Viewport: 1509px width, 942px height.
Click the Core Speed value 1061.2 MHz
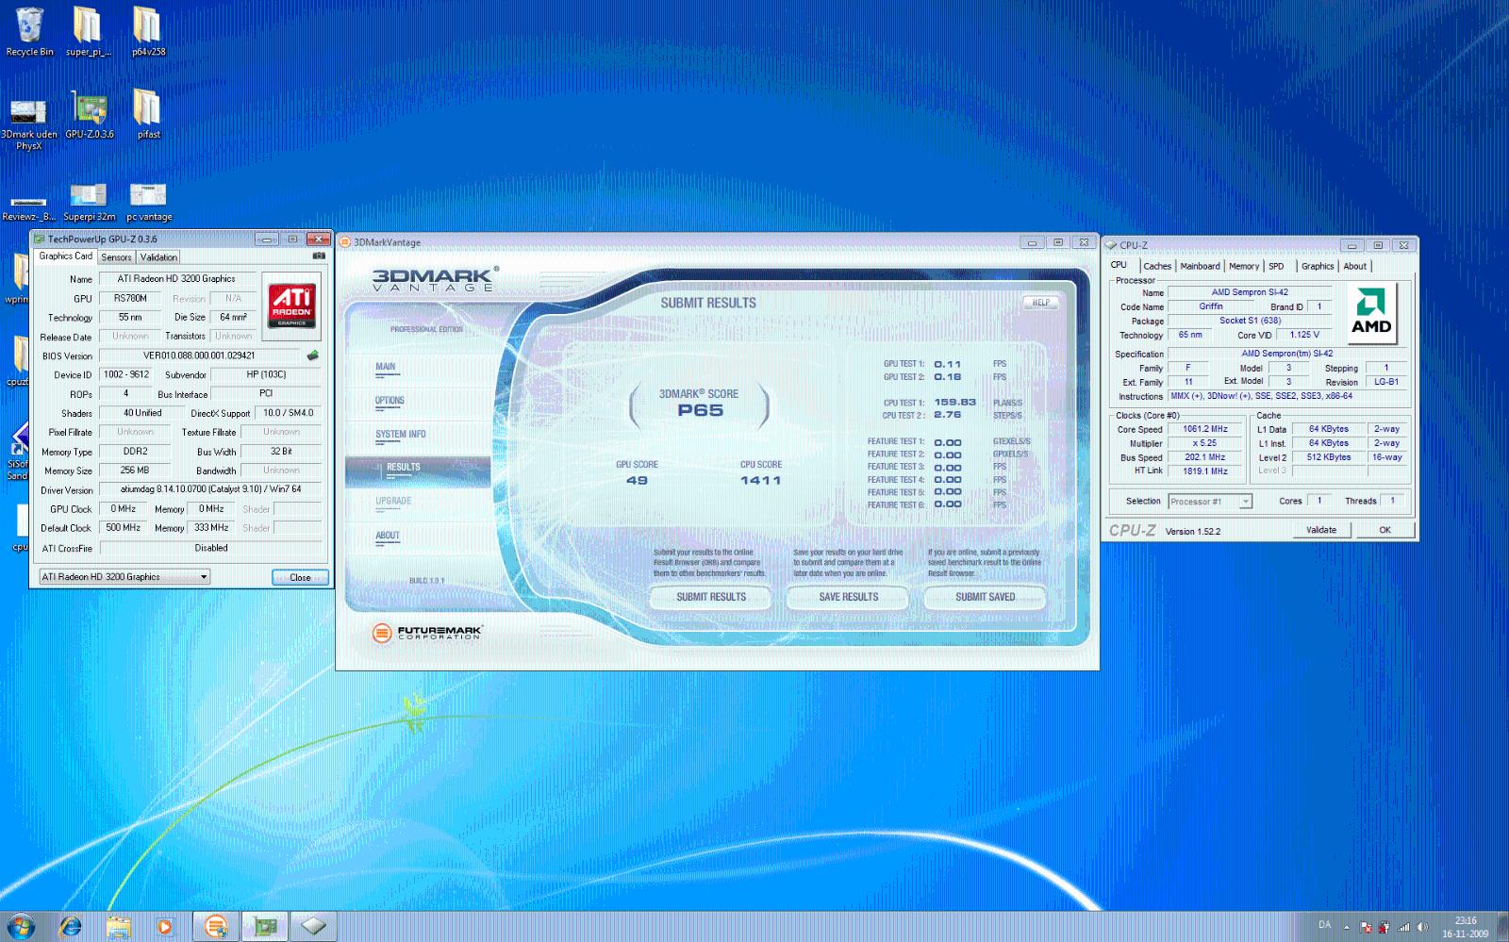pos(1205,429)
